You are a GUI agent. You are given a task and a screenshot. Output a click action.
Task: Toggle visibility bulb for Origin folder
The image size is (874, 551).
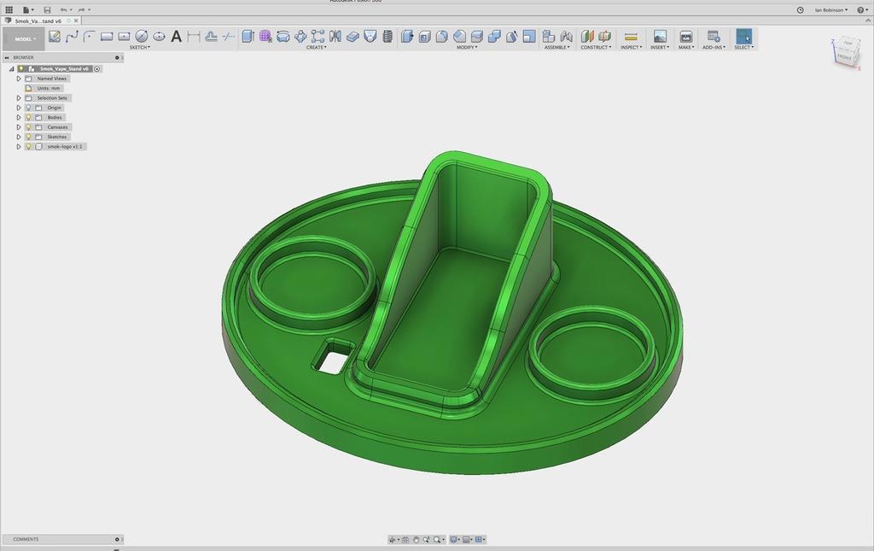tap(28, 108)
